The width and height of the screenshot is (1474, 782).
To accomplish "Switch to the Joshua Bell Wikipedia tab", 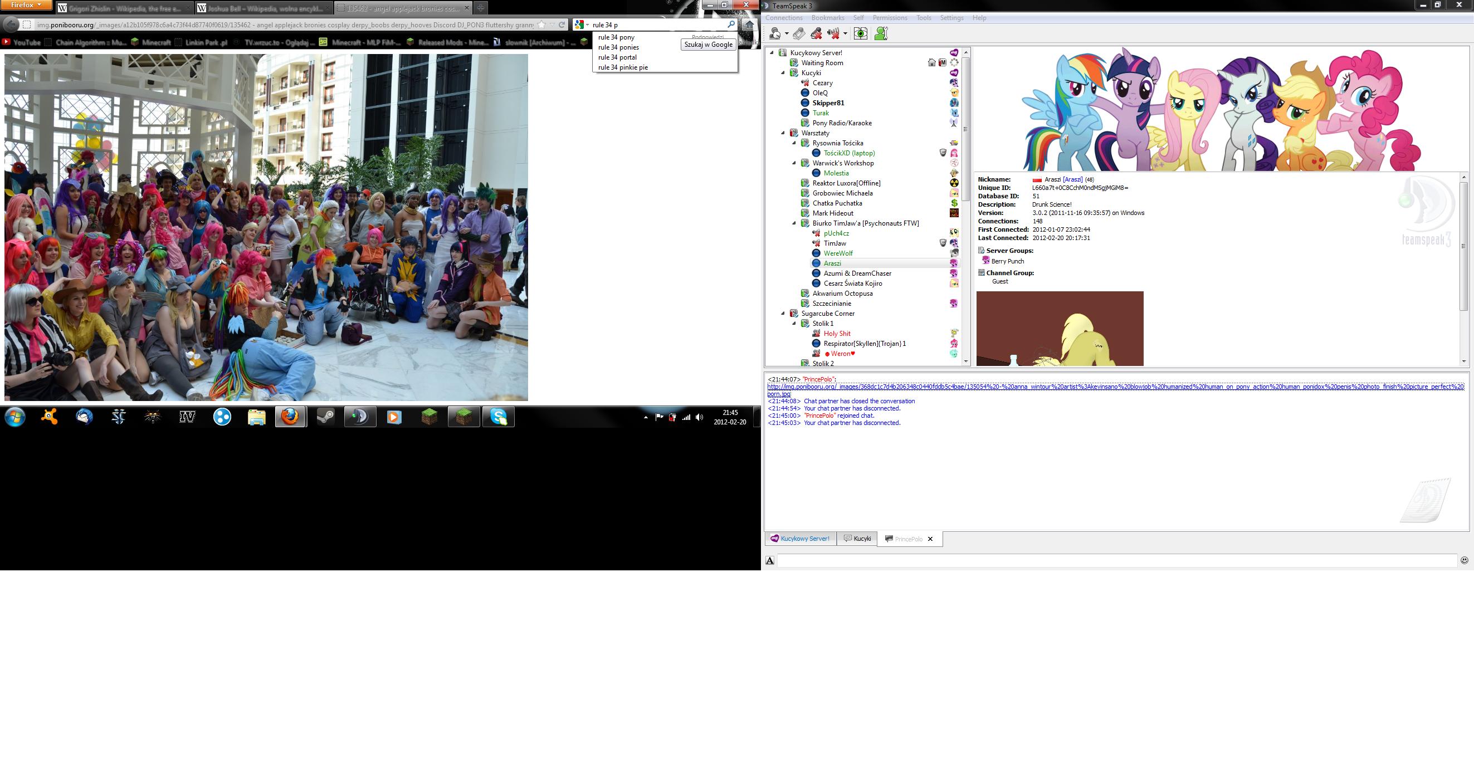I will point(263,8).
